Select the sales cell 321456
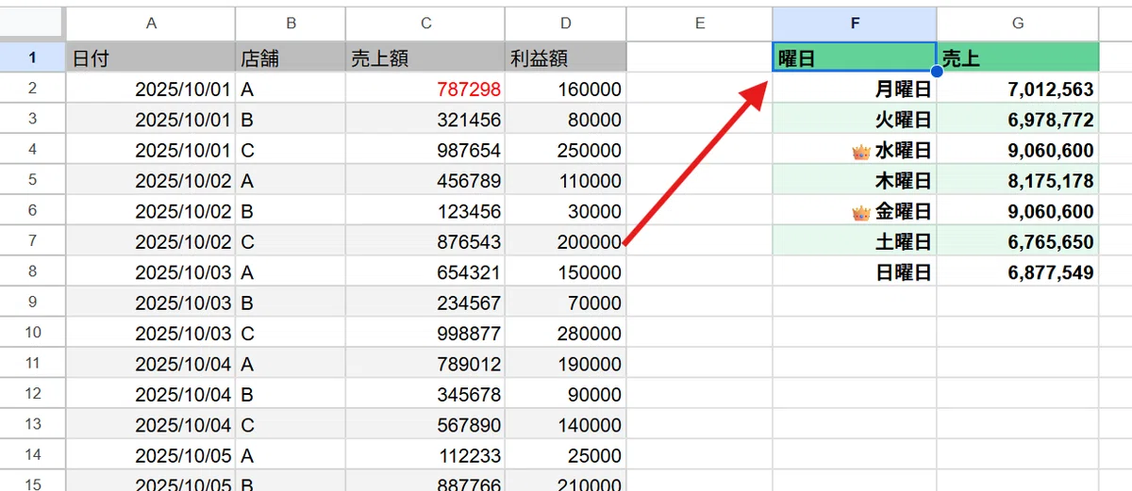Viewport: 1132px width, 491px height. [x=425, y=120]
